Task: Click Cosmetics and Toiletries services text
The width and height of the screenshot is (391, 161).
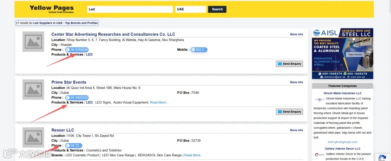Action: coord(104,150)
